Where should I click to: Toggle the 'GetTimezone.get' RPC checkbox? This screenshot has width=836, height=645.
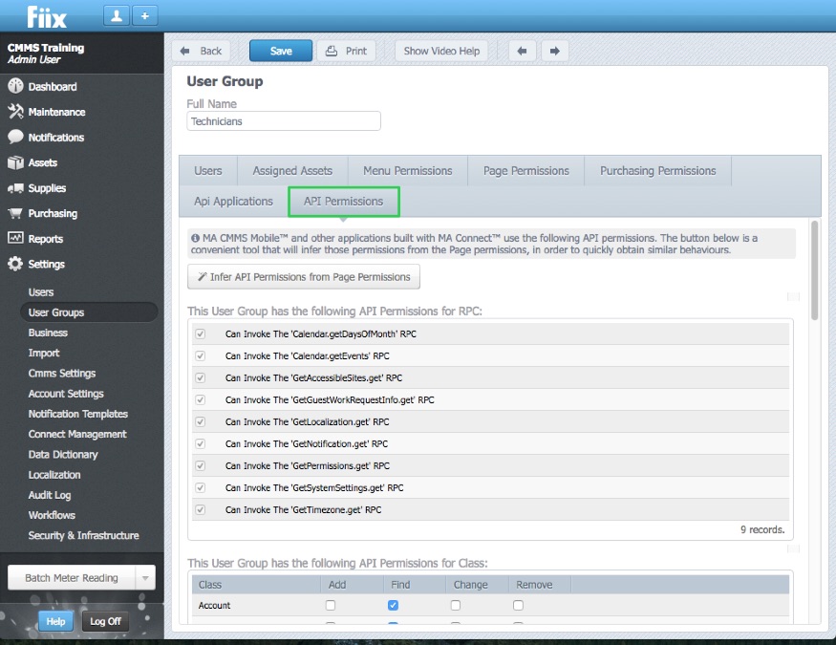201,509
